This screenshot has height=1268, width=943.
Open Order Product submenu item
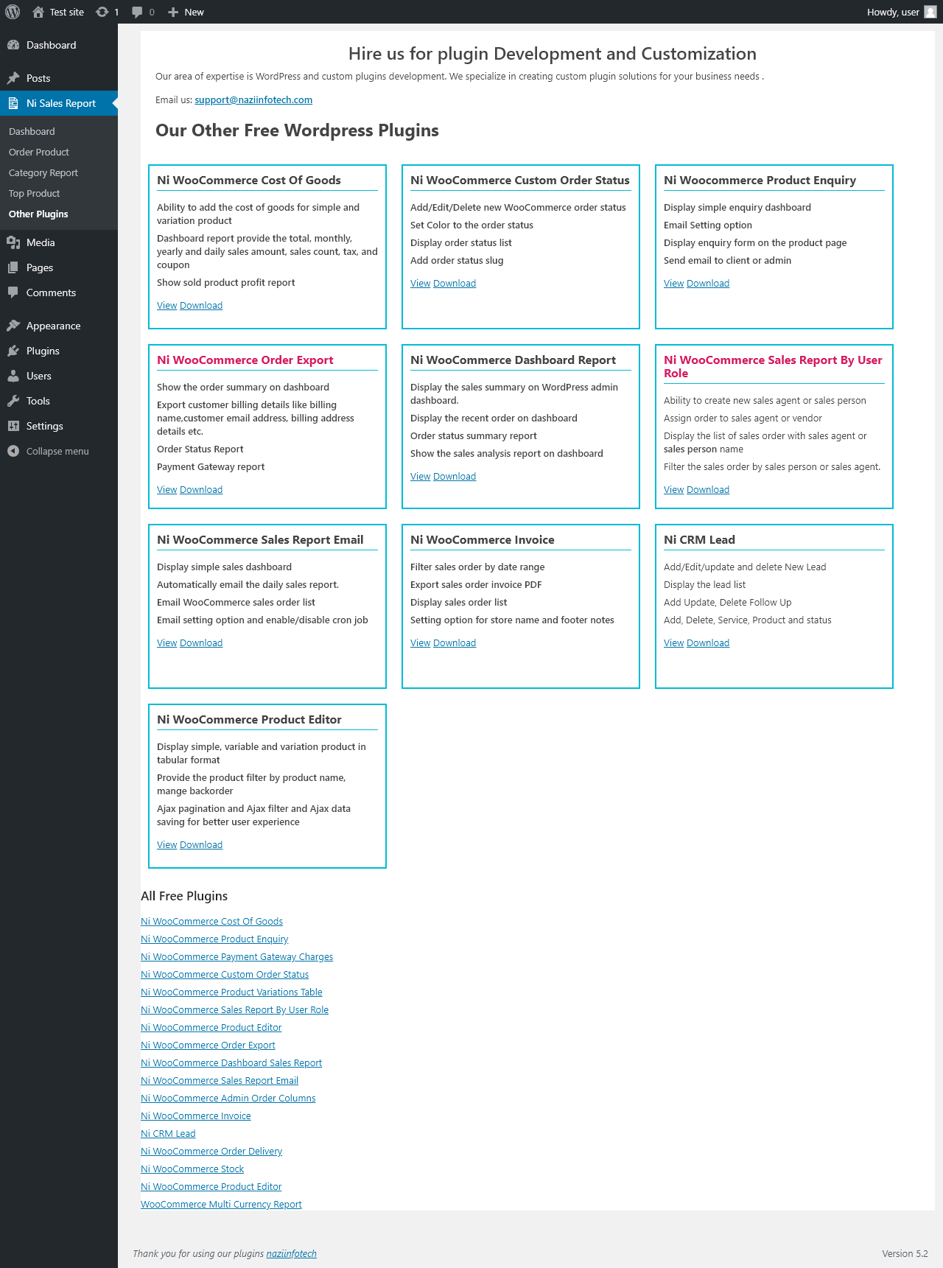(39, 152)
